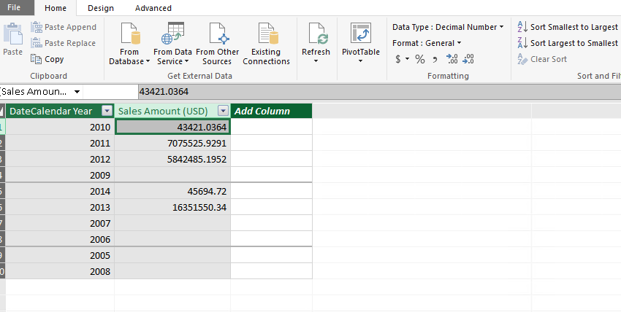The image size is (621, 312).
Task: Apply thousands separator comma format
Action: pos(435,60)
